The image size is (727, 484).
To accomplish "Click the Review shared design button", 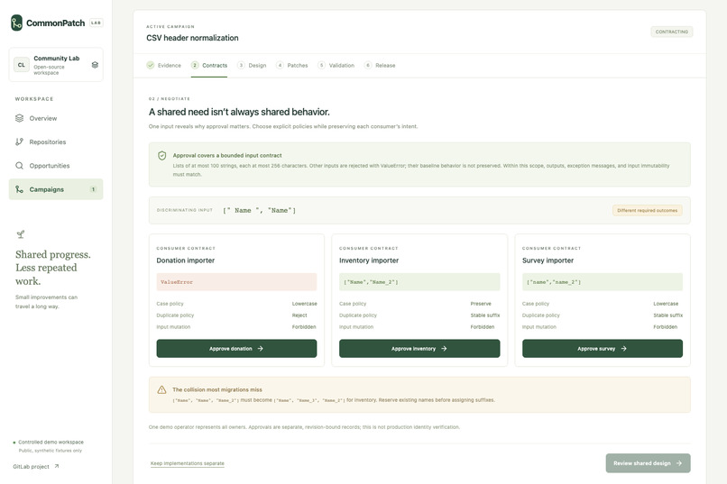I will (x=648, y=463).
